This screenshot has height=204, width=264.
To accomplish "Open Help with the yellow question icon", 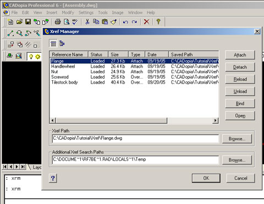I will pos(158,22).
